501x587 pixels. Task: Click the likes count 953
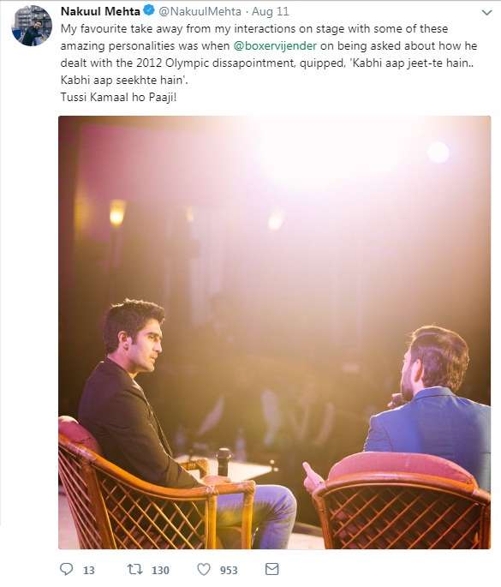[x=229, y=570]
